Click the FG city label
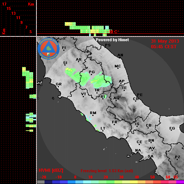The height and width of the screenshot is (184, 184). tap(172, 128)
